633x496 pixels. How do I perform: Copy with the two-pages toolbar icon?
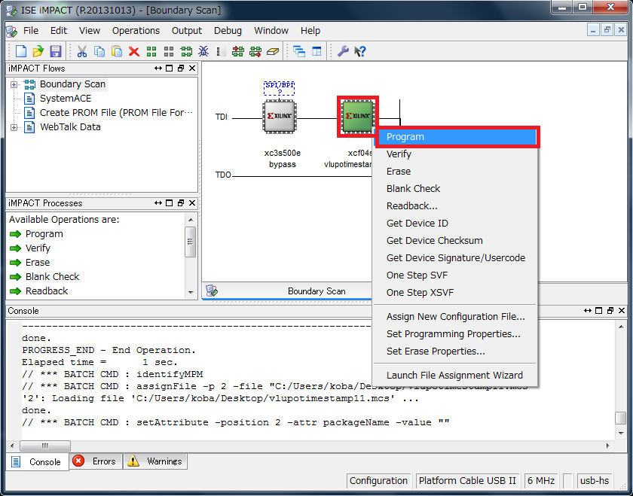99,51
